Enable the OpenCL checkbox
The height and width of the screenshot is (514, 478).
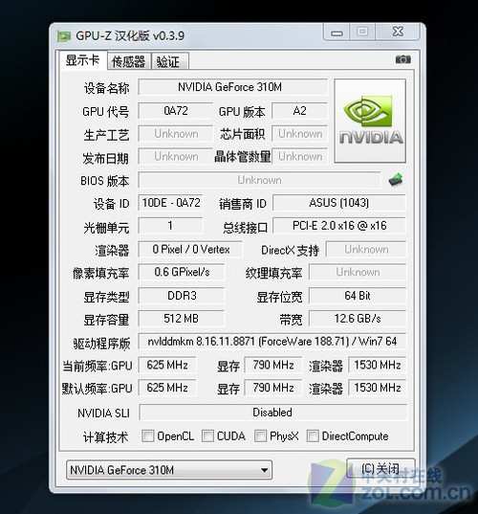pyautogui.click(x=147, y=436)
